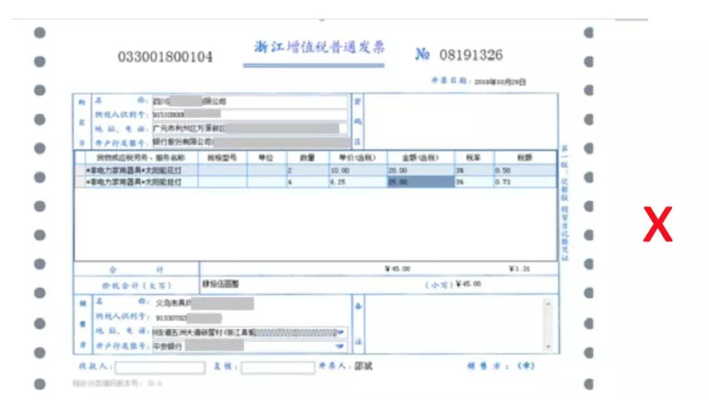The height and width of the screenshot is (400, 709).
Task: Click inside the remarks (备注) text area
Action: click(x=454, y=324)
